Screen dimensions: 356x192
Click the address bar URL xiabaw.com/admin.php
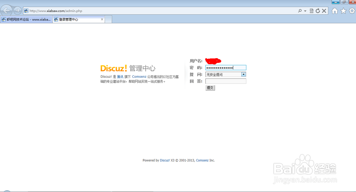[x=56, y=11]
